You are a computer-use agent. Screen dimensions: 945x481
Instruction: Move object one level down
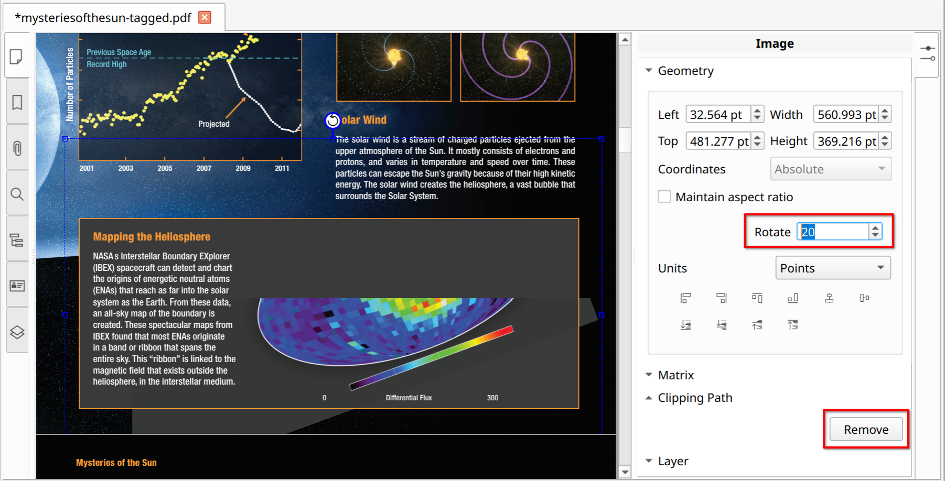pyautogui.click(x=722, y=325)
